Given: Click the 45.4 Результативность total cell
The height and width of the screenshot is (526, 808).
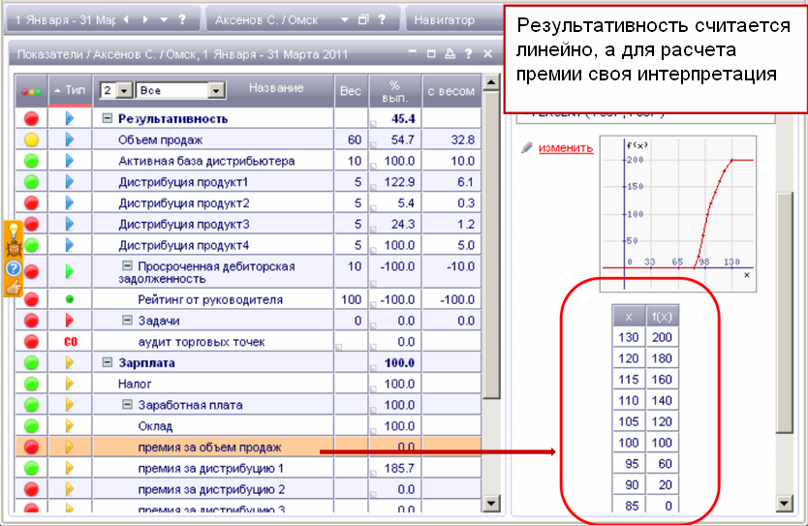Looking at the screenshot, I should point(394,118).
